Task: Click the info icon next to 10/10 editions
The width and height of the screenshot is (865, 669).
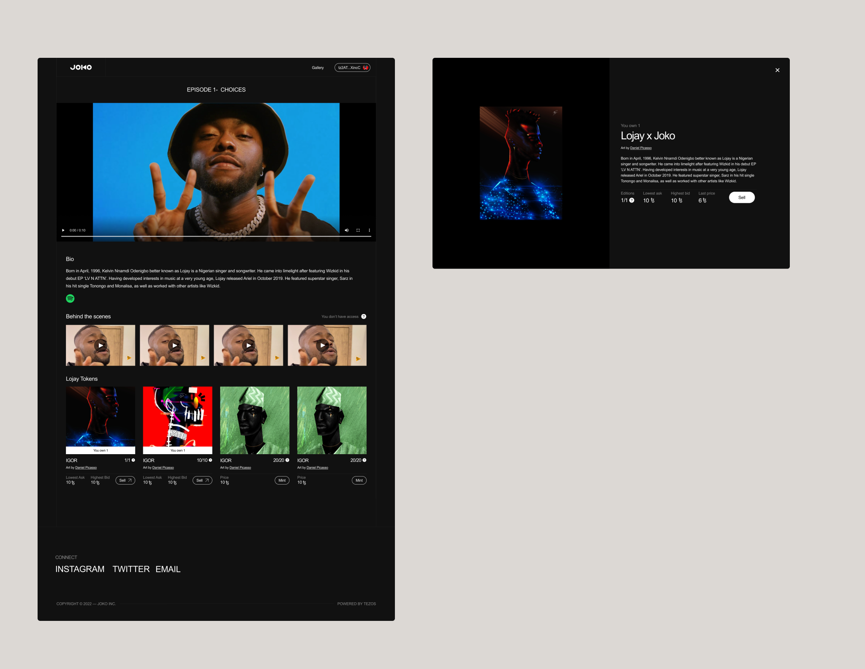Action: tap(210, 460)
